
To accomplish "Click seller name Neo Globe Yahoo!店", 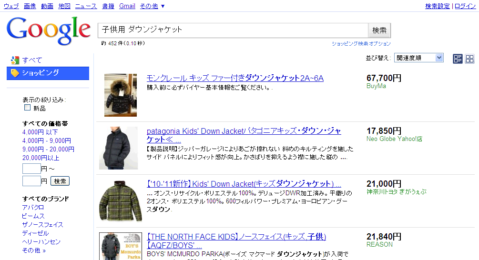I will coord(394,139).
